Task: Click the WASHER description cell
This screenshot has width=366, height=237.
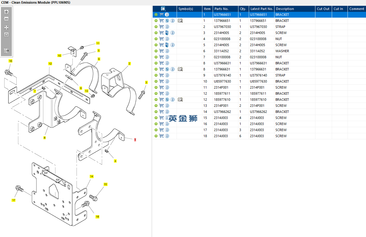Action: tap(282, 51)
